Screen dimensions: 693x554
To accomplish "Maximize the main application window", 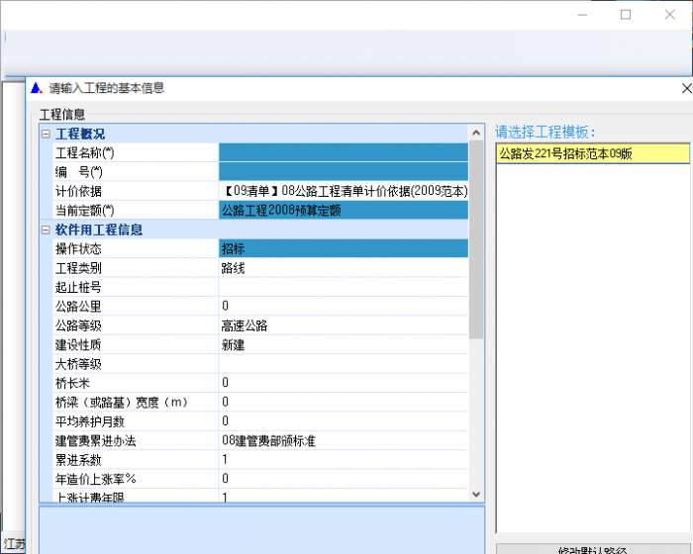I will point(626,15).
